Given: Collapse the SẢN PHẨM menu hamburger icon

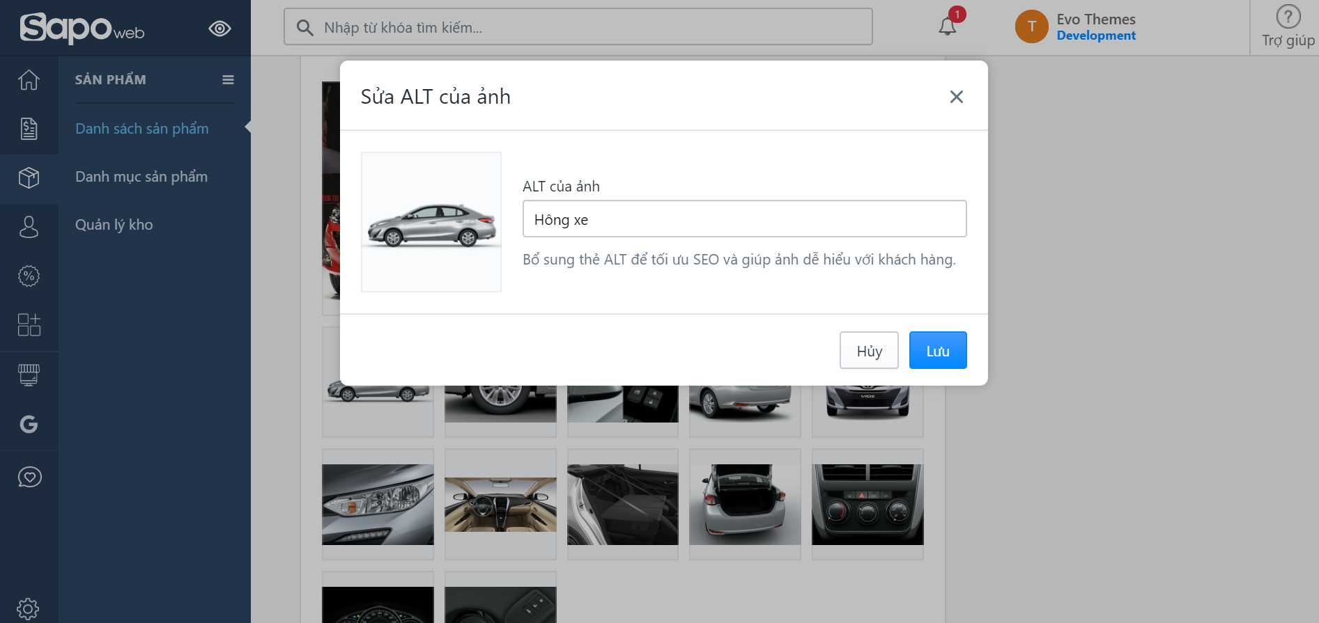Looking at the screenshot, I should click(x=228, y=80).
